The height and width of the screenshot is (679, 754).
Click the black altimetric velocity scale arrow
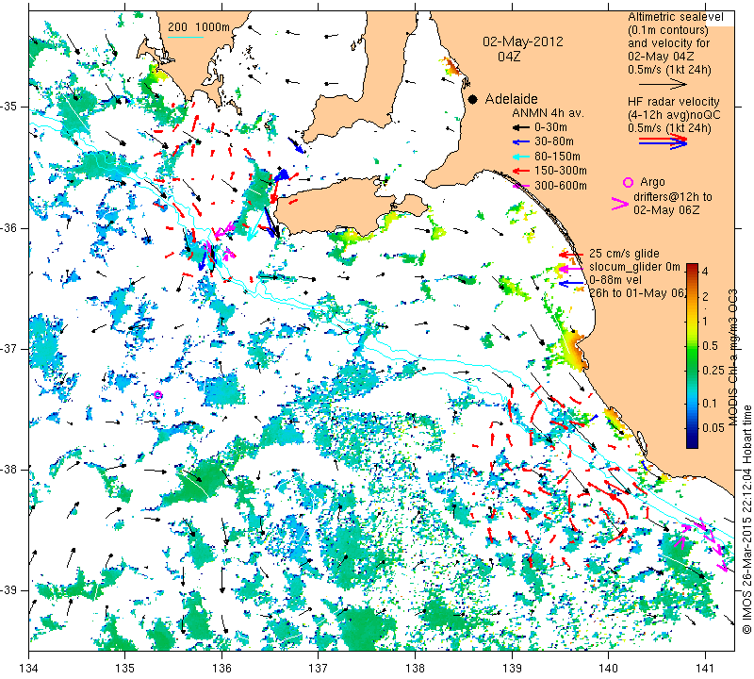pyautogui.click(x=664, y=84)
